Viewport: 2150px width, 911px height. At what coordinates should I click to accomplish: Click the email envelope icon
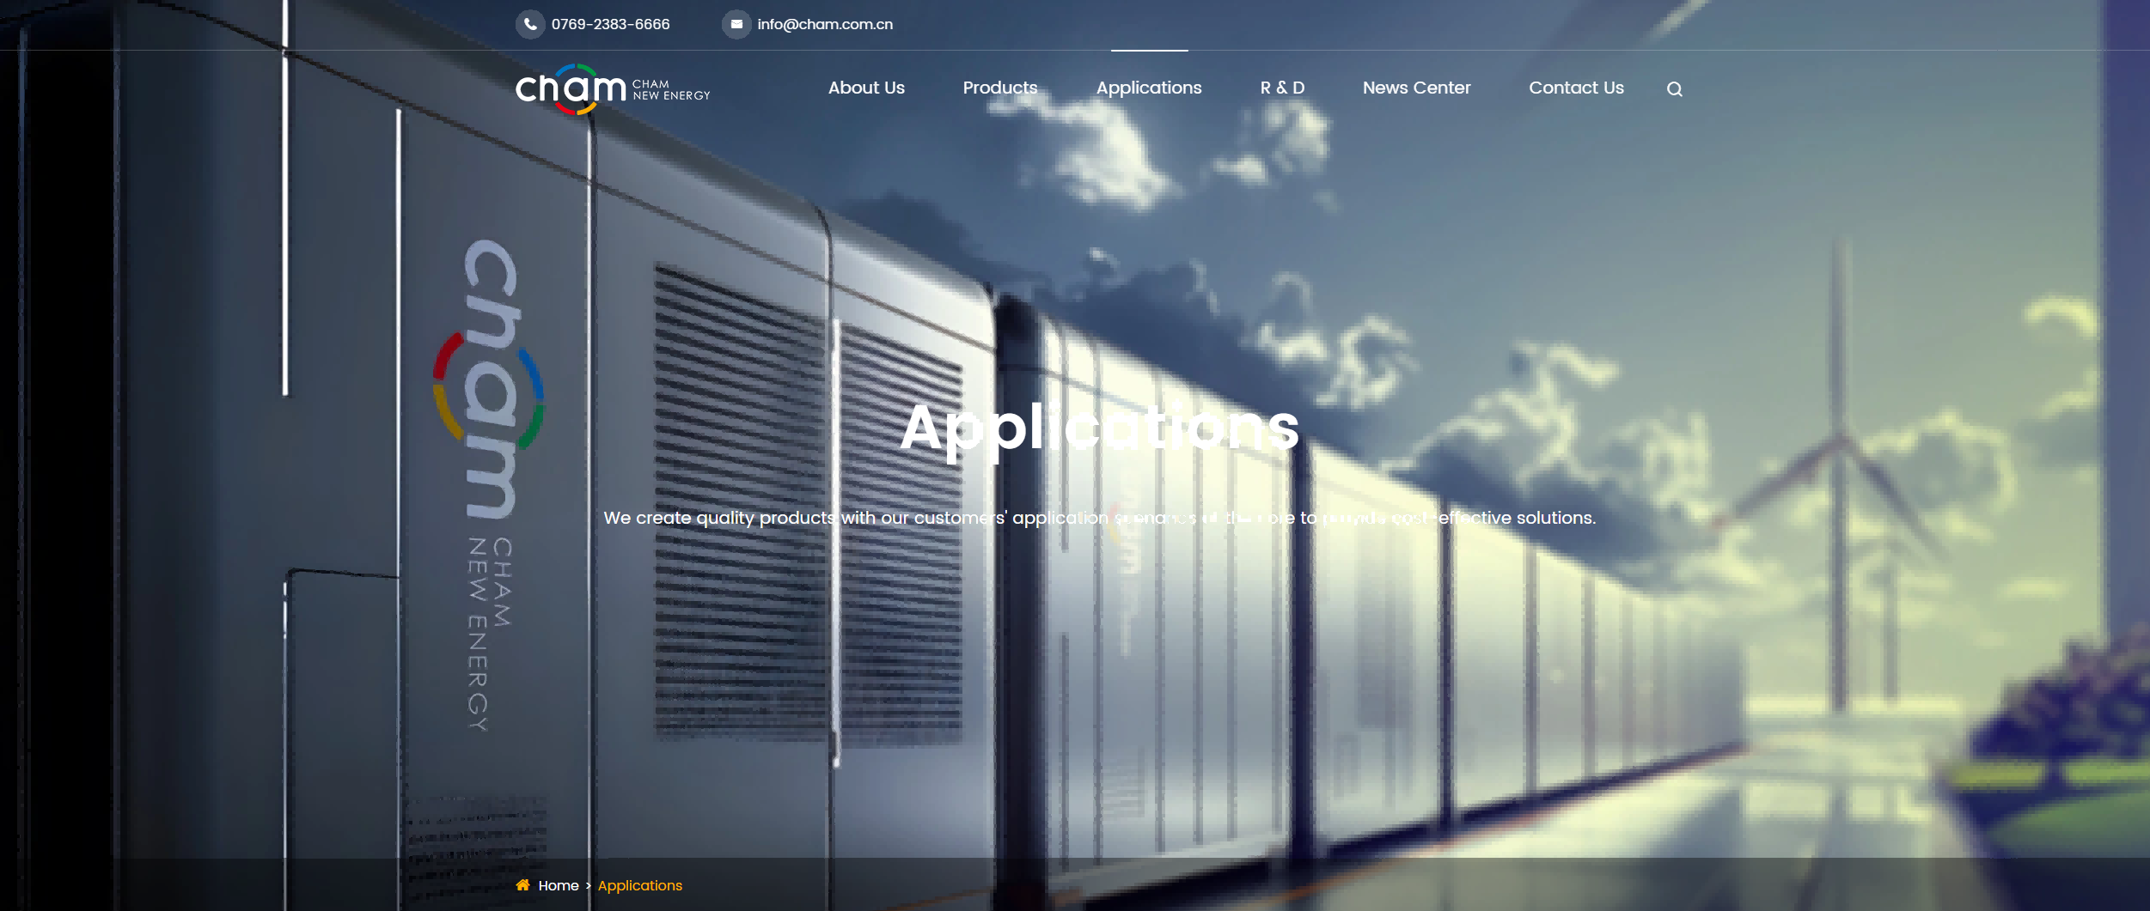click(736, 24)
